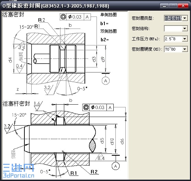Open the 工作压力(MPa) dropdown arrow
The width and height of the screenshot is (191, 181).
185,39
